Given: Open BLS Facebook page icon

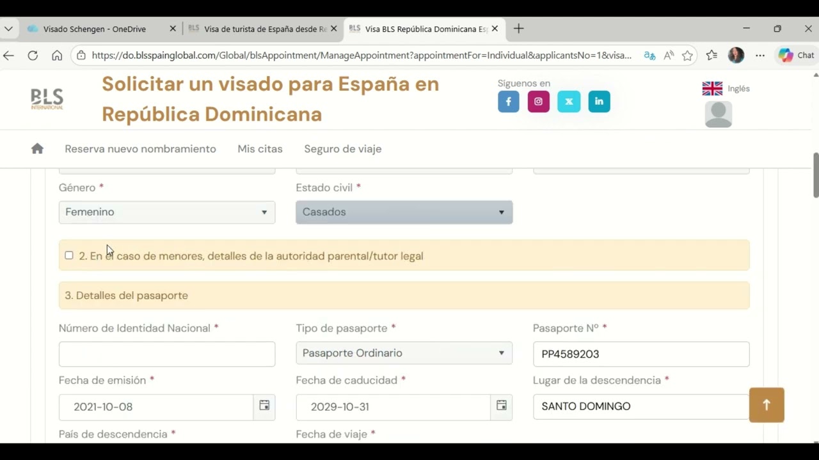Looking at the screenshot, I should pos(509,102).
